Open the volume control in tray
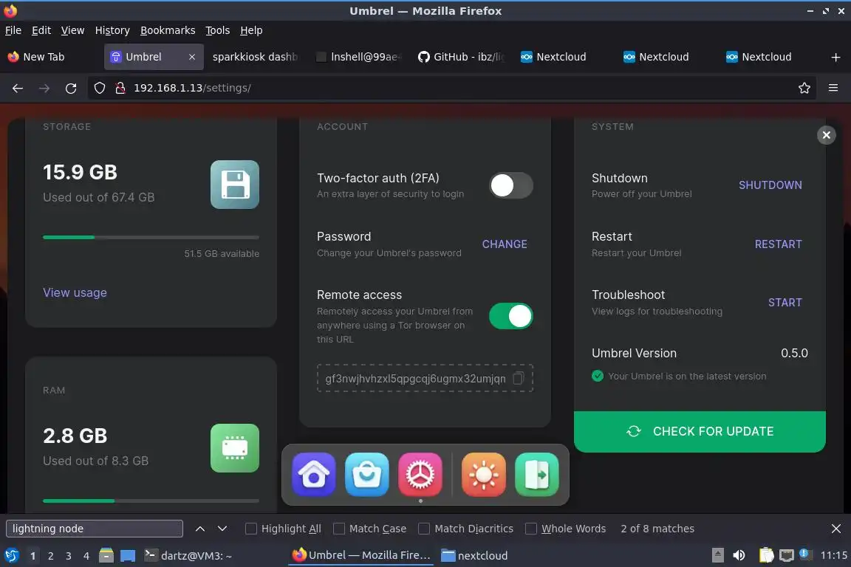Screen dimensions: 851x567 [x=739, y=555]
